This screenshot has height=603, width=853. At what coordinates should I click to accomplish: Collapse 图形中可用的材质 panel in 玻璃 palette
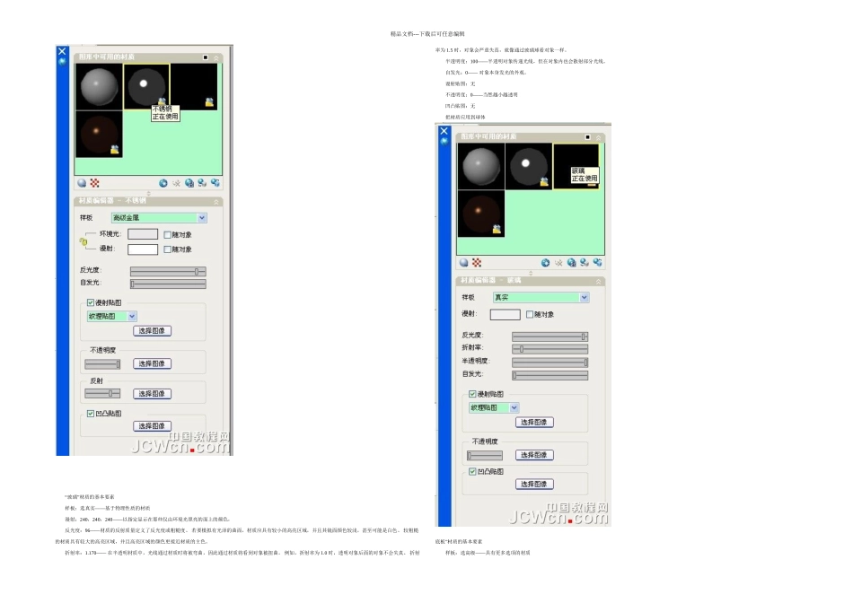[x=598, y=137]
